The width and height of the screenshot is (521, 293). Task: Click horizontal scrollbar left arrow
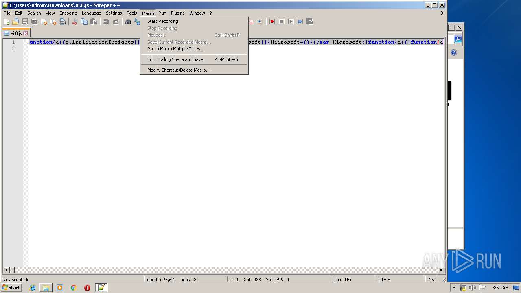(x=6, y=270)
